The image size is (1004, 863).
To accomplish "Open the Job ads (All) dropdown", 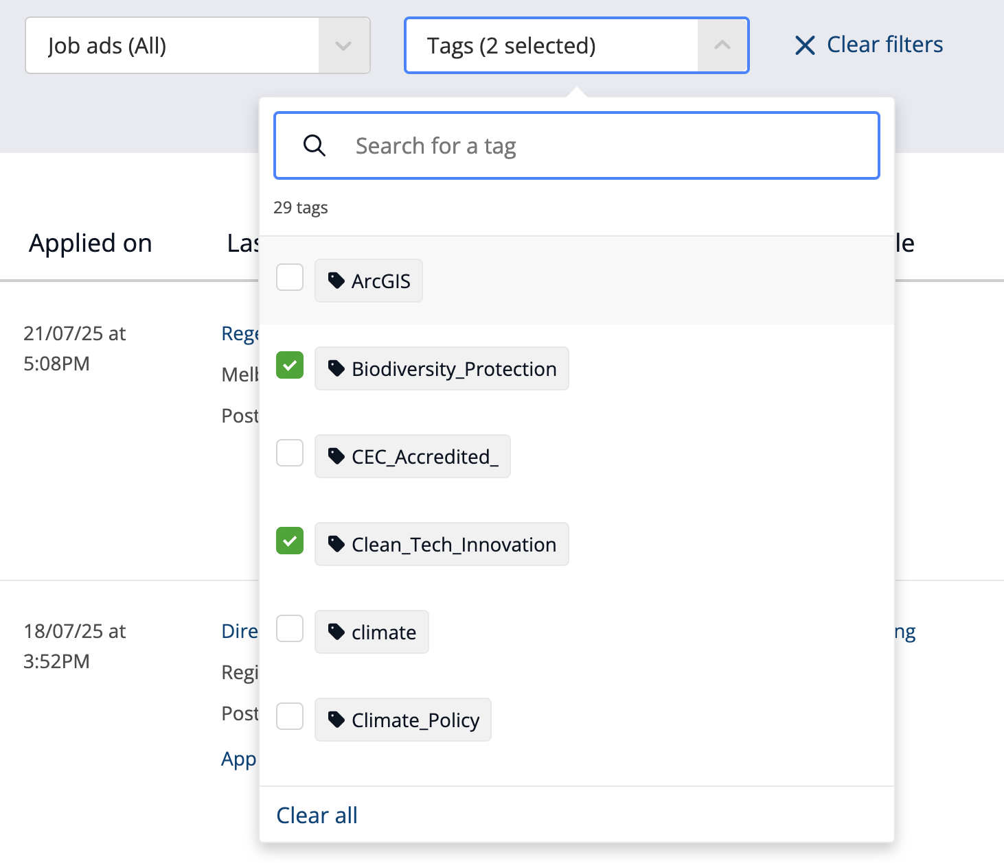I will (173, 45).
